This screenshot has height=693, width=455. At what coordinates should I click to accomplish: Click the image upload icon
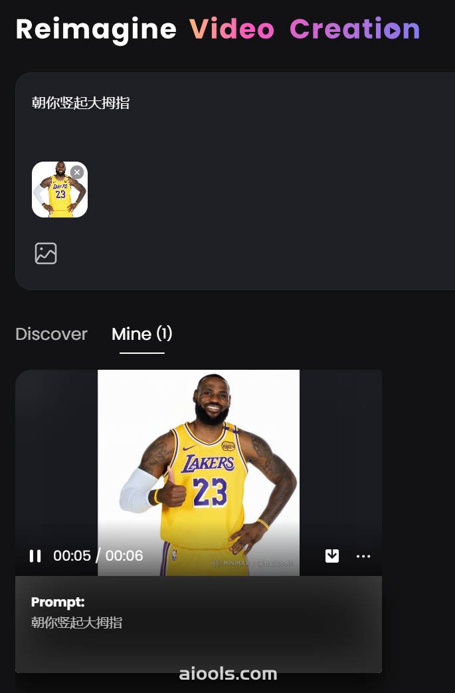46,253
